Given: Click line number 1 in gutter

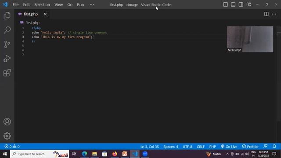Looking at the screenshot, I should pos(23,28).
